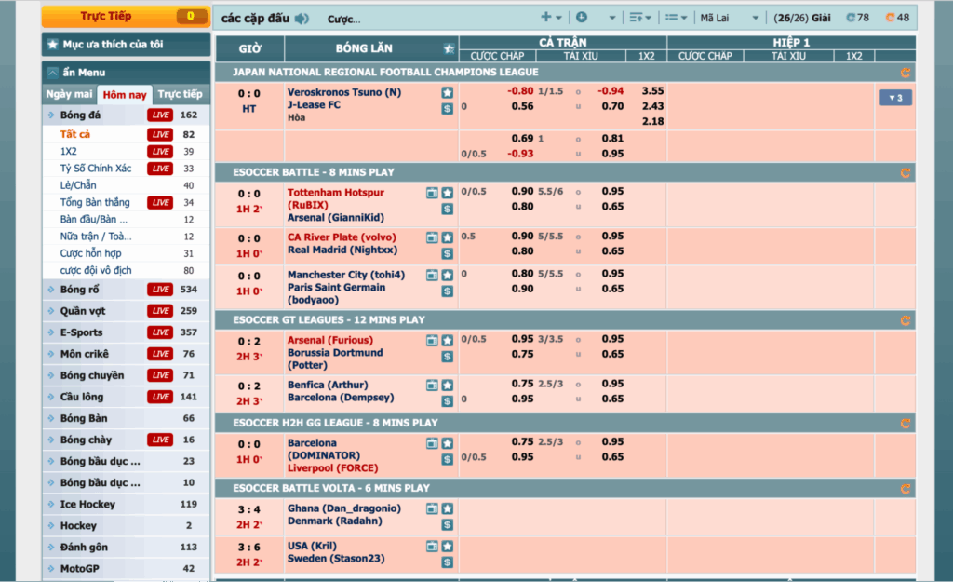
Task: Switch to the Ngày mai tab
Action: [x=70, y=94]
